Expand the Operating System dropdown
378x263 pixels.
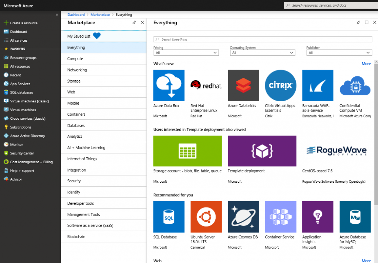click(x=262, y=53)
